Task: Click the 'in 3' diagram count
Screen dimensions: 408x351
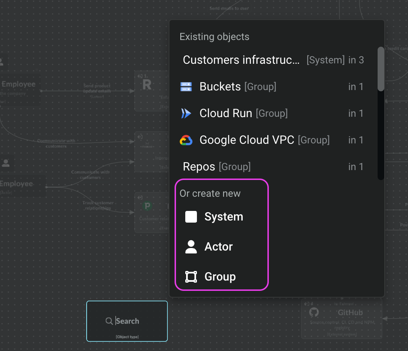Action: click(x=356, y=60)
